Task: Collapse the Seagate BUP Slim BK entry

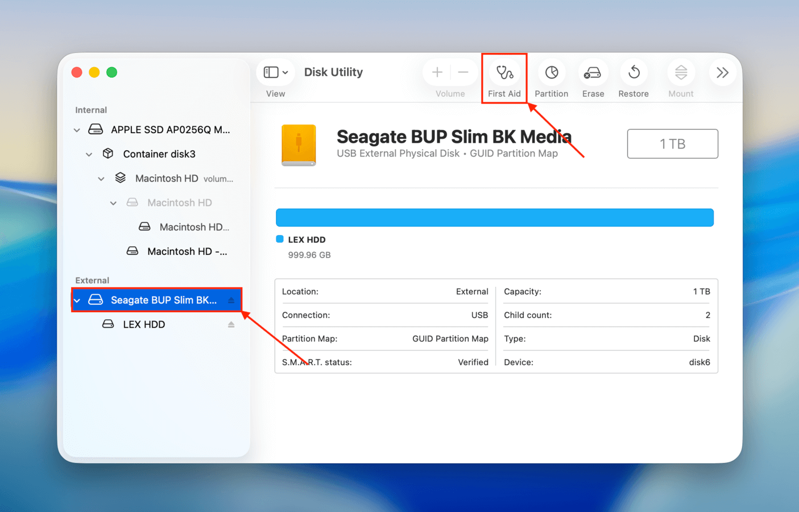Action: 77,300
